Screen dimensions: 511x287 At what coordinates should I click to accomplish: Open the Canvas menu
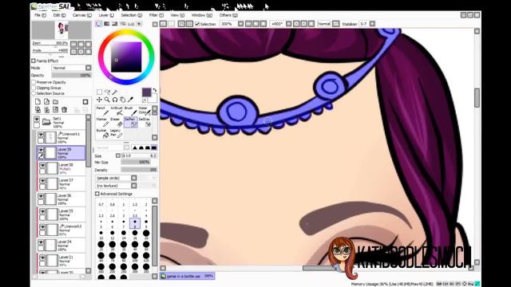(x=81, y=15)
